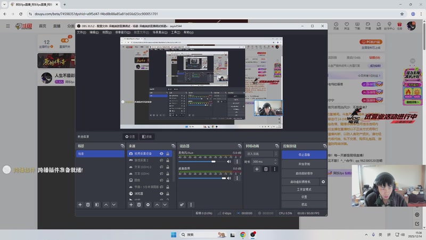Open 工具 menu in OBS
The height and width of the screenshot is (240, 426).
tap(176, 33)
